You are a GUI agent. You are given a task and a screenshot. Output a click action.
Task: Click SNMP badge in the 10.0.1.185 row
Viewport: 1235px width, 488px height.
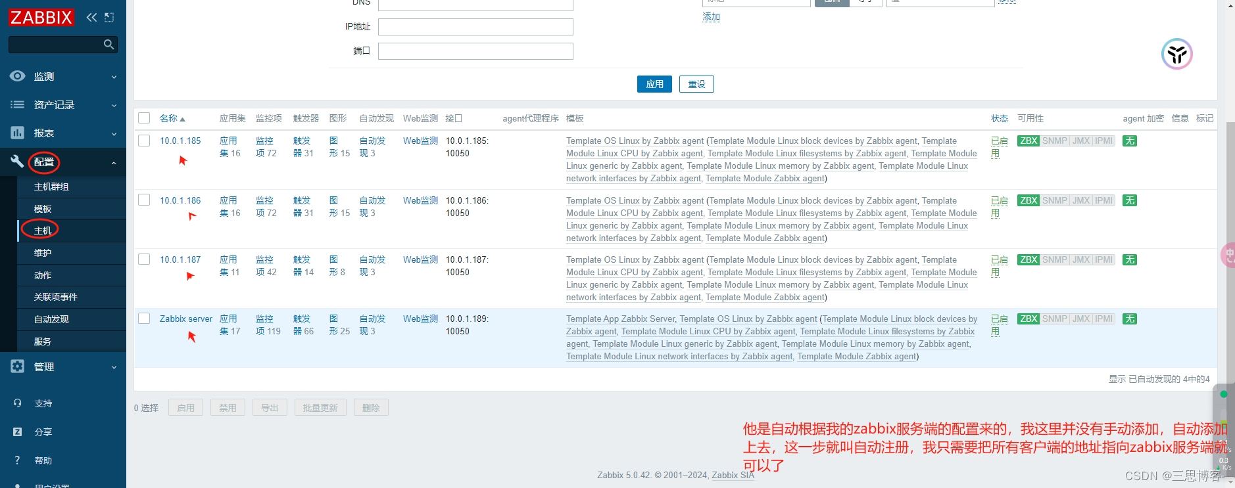click(x=1055, y=141)
